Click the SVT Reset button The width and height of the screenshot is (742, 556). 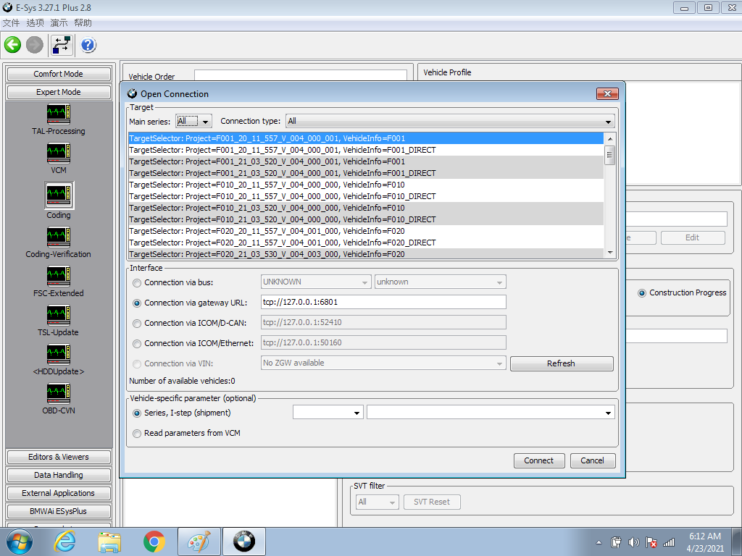432,502
